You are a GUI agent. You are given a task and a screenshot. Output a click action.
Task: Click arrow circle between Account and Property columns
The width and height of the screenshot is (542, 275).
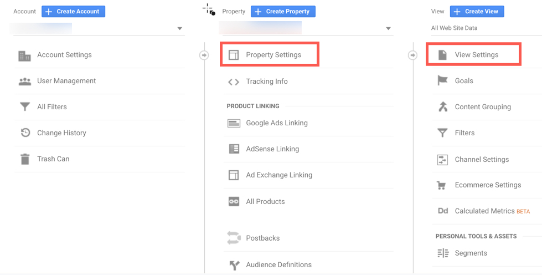(204, 55)
